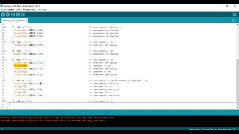Click the comment on line 22
This screenshot has height=134, width=239.
click(x=105, y=27)
